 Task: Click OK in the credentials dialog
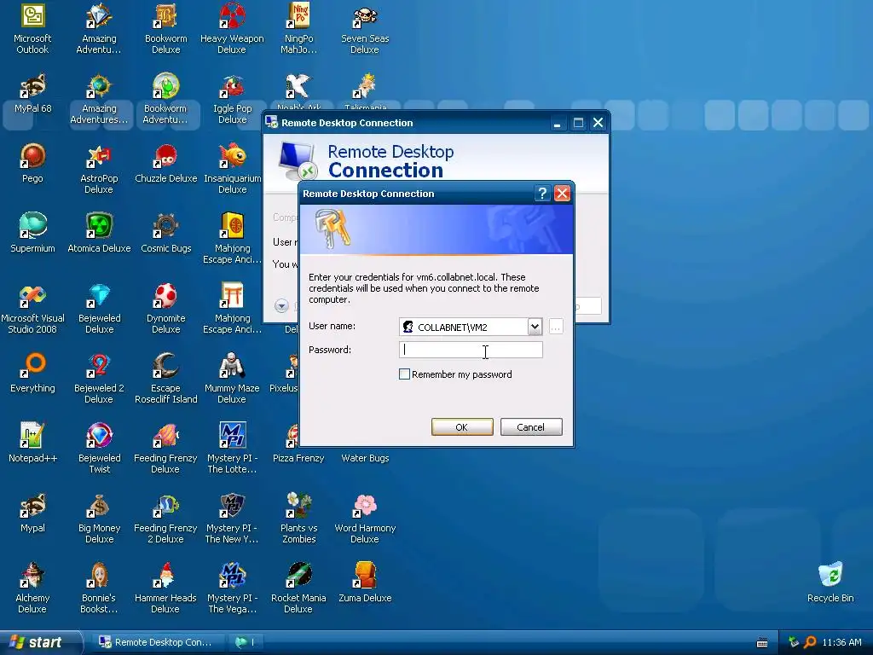tap(462, 427)
